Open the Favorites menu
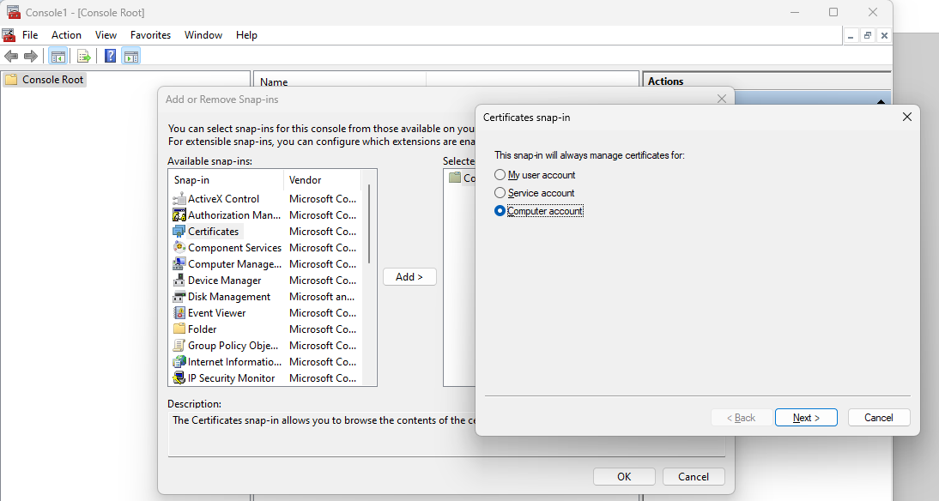The height and width of the screenshot is (501, 939). tap(150, 34)
